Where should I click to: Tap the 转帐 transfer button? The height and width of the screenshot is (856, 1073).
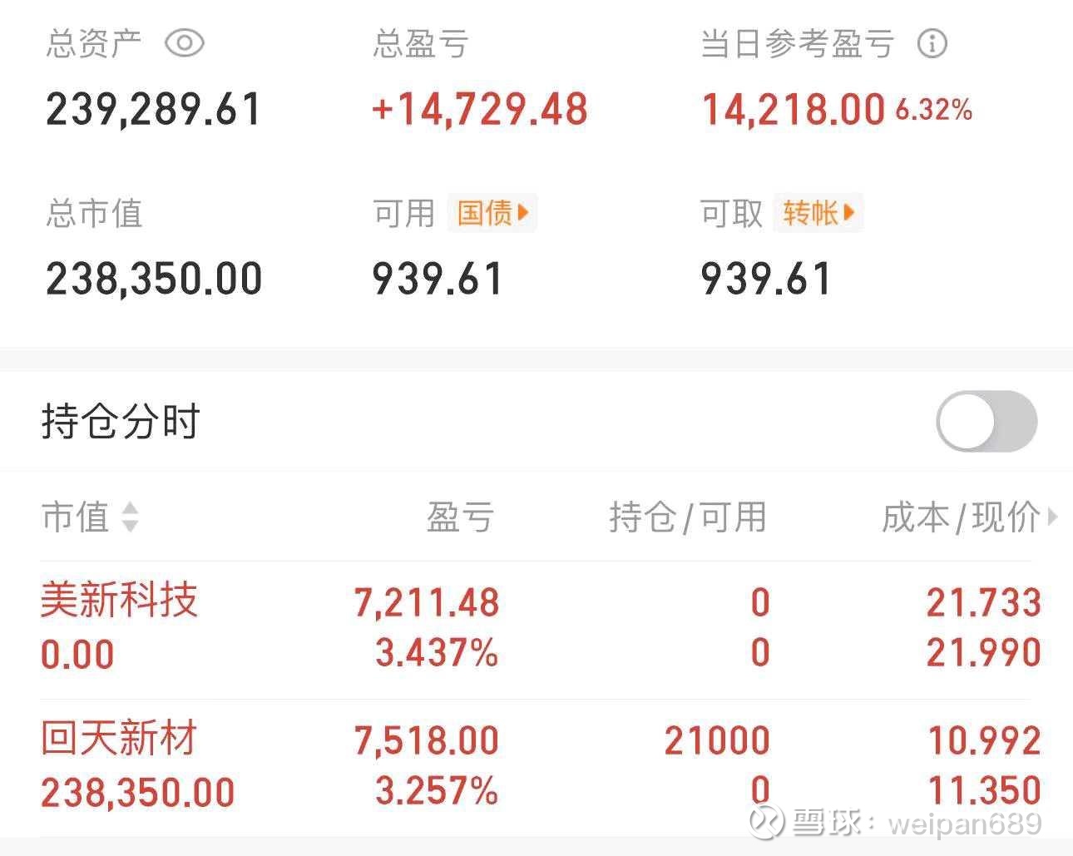[x=818, y=213]
